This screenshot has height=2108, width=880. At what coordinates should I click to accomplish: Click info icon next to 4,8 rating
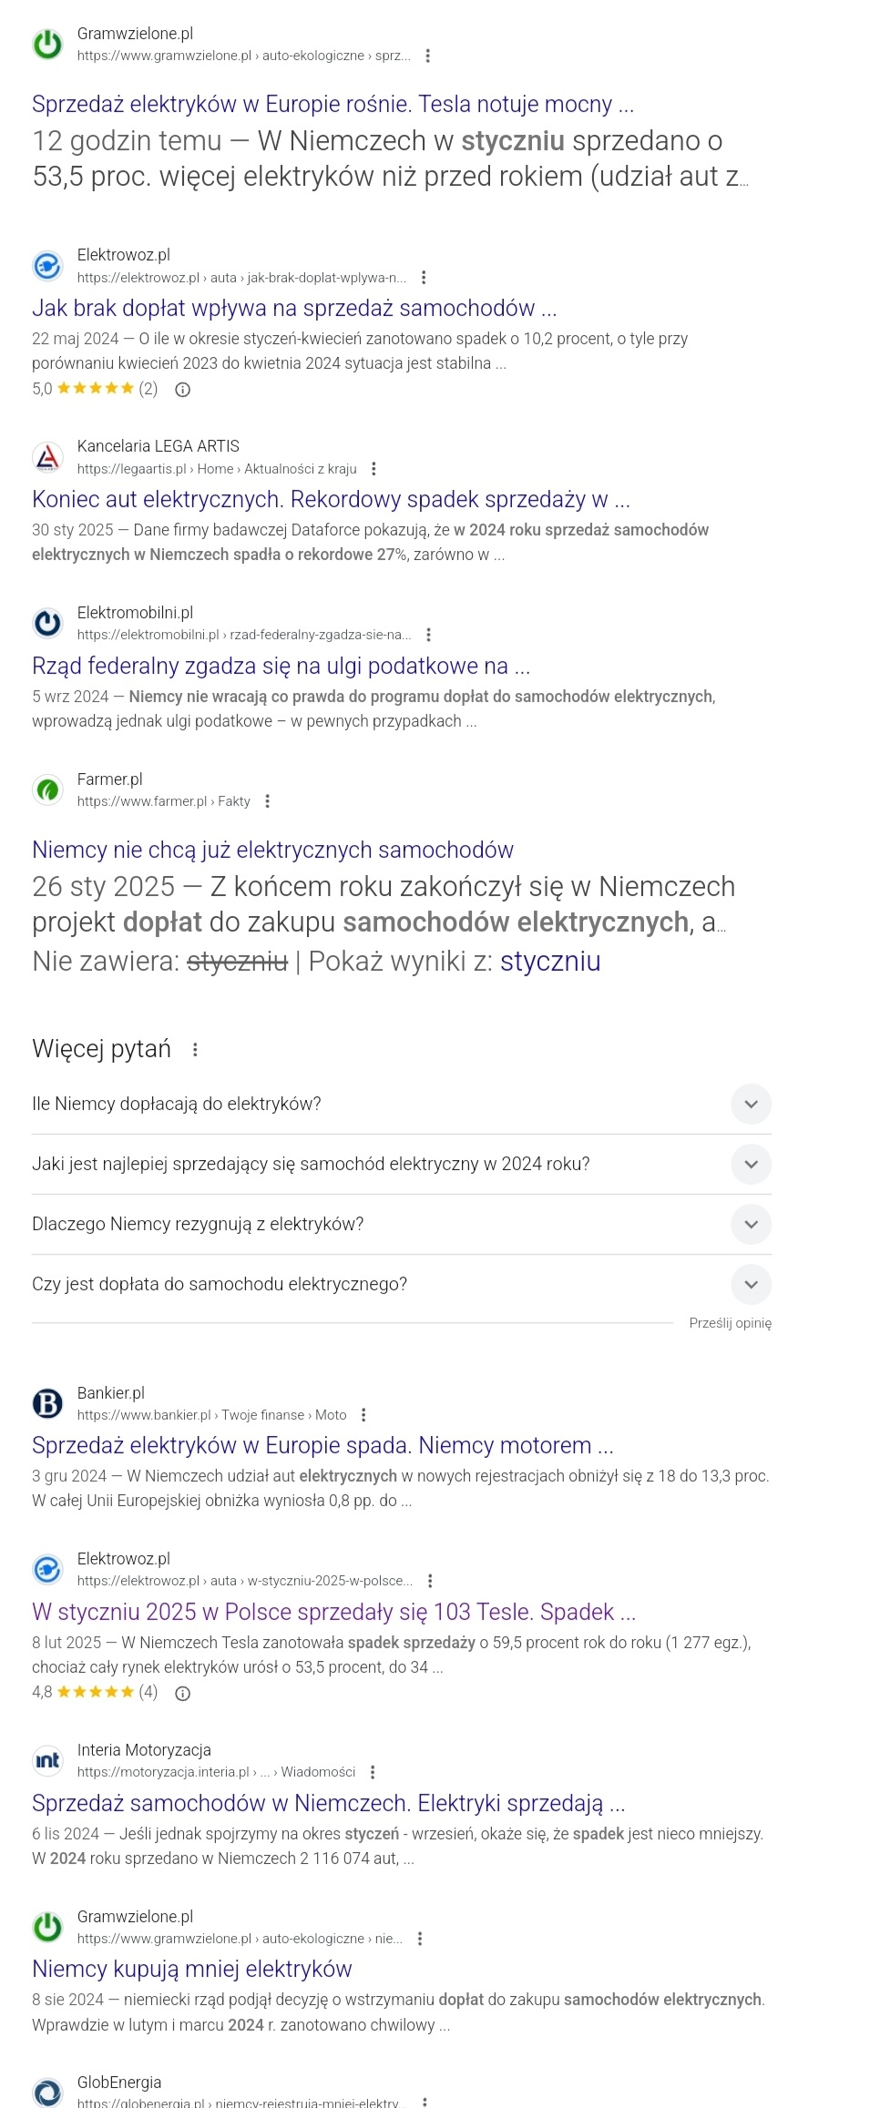pos(182,1694)
